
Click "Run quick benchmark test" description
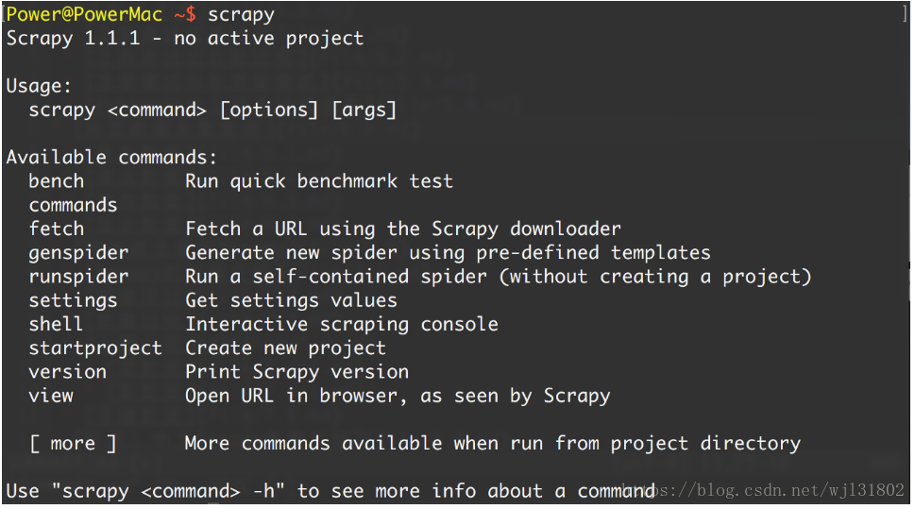319,181
